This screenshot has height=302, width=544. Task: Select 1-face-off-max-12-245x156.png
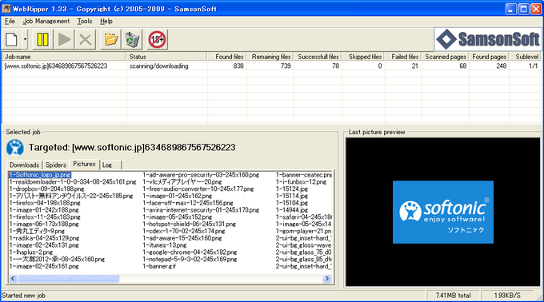(x=188, y=203)
